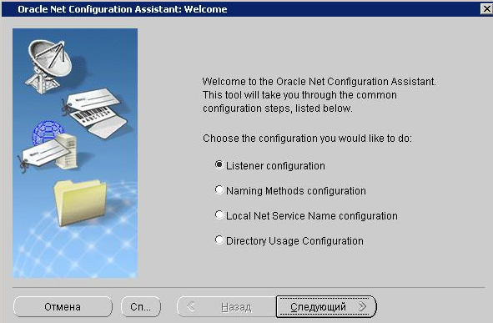The height and width of the screenshot is (323, 493).
Task: Click the wizard's left side illustration
Action: tap(75, 154)
